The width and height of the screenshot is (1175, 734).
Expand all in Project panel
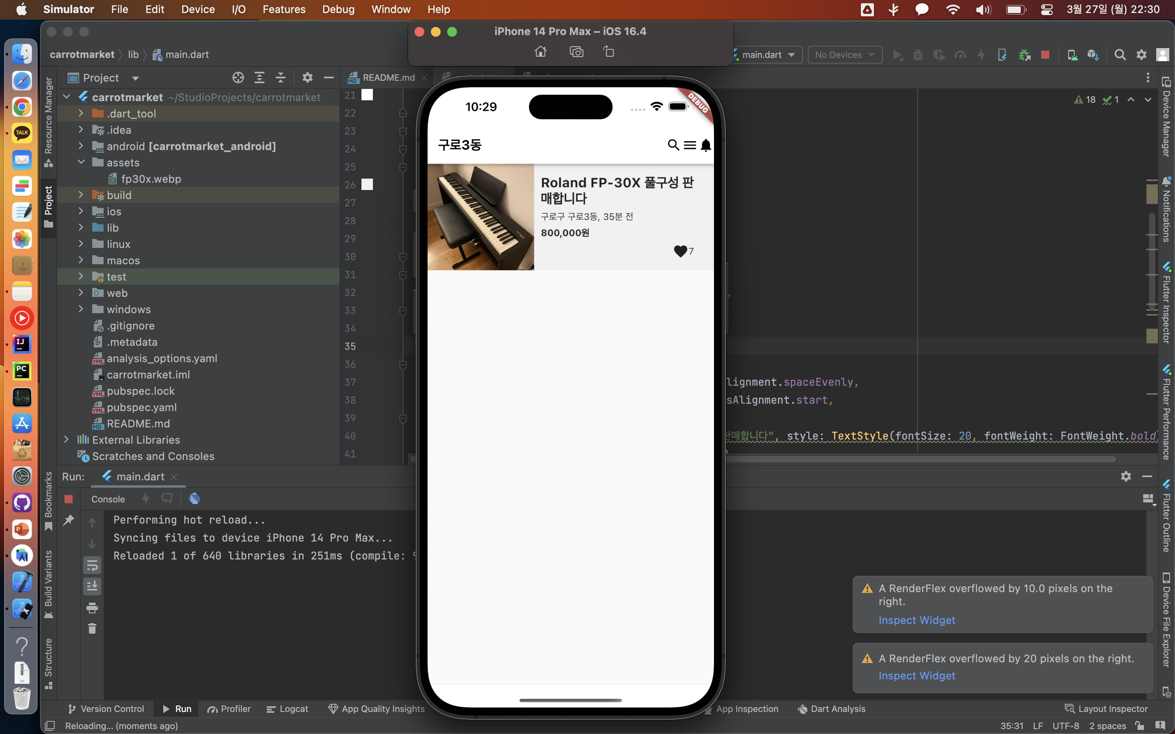259,77
